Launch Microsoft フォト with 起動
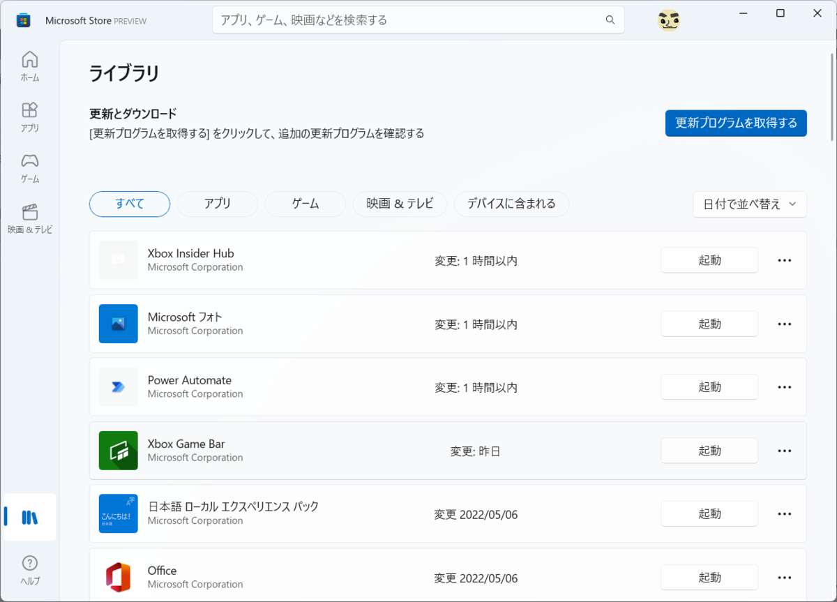 coord(709,324)
